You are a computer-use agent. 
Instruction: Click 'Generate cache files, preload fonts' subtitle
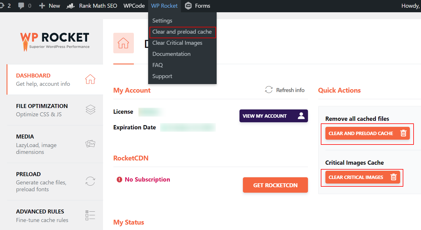pyautogui.click(x=41, y=186)
